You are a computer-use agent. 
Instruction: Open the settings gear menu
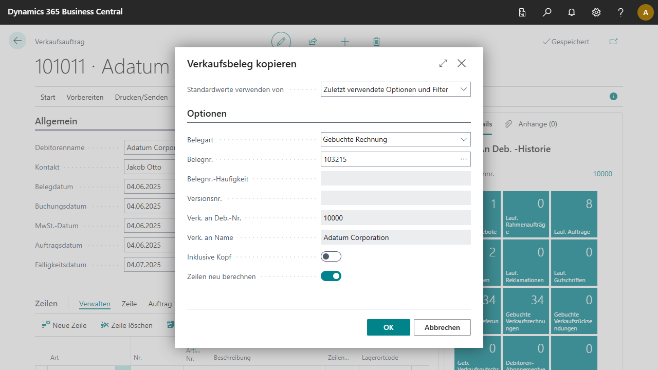pos(596,12)
